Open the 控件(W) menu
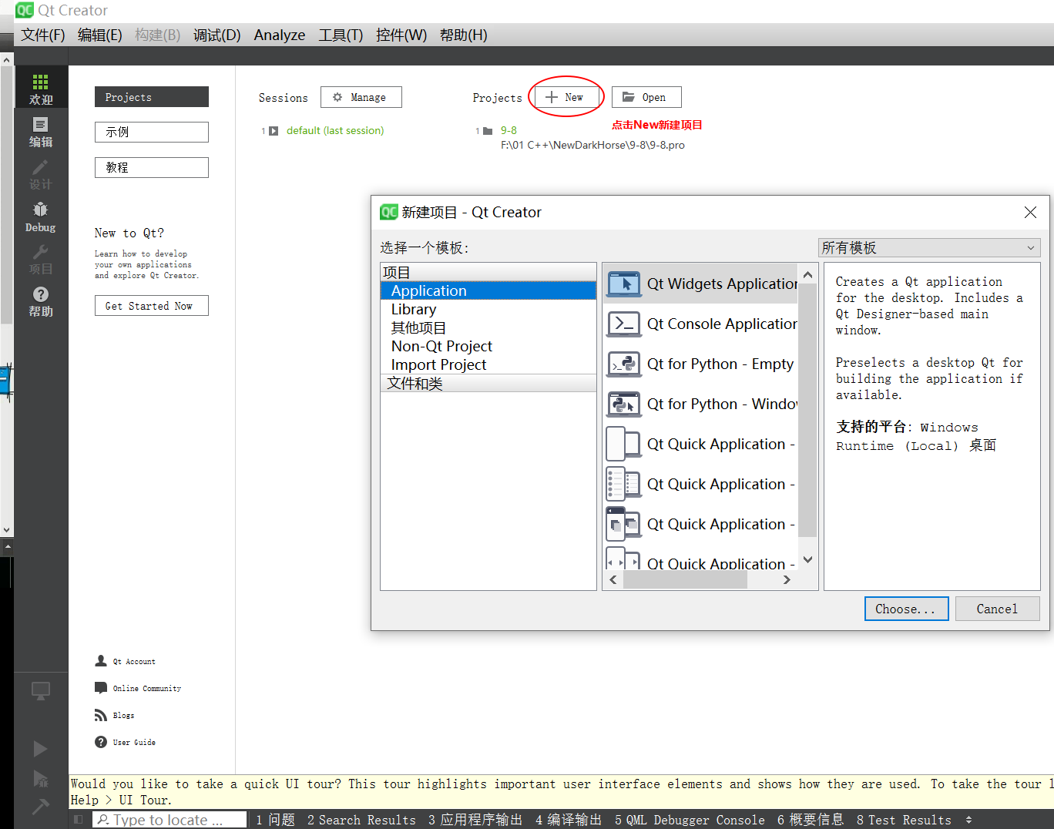Viewport: 1054px width, 829px height. [401, 35]
